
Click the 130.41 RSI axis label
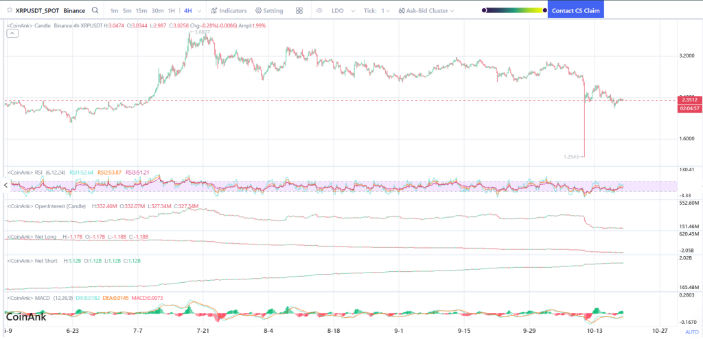[688, 170]
